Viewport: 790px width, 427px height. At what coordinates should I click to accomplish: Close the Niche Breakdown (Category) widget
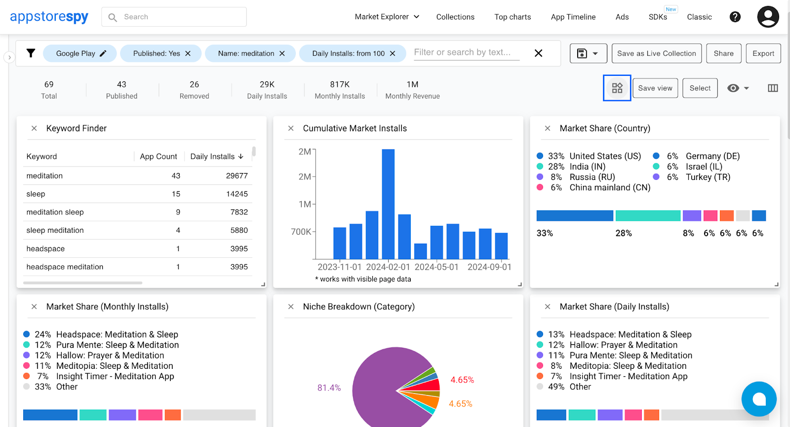291,307
